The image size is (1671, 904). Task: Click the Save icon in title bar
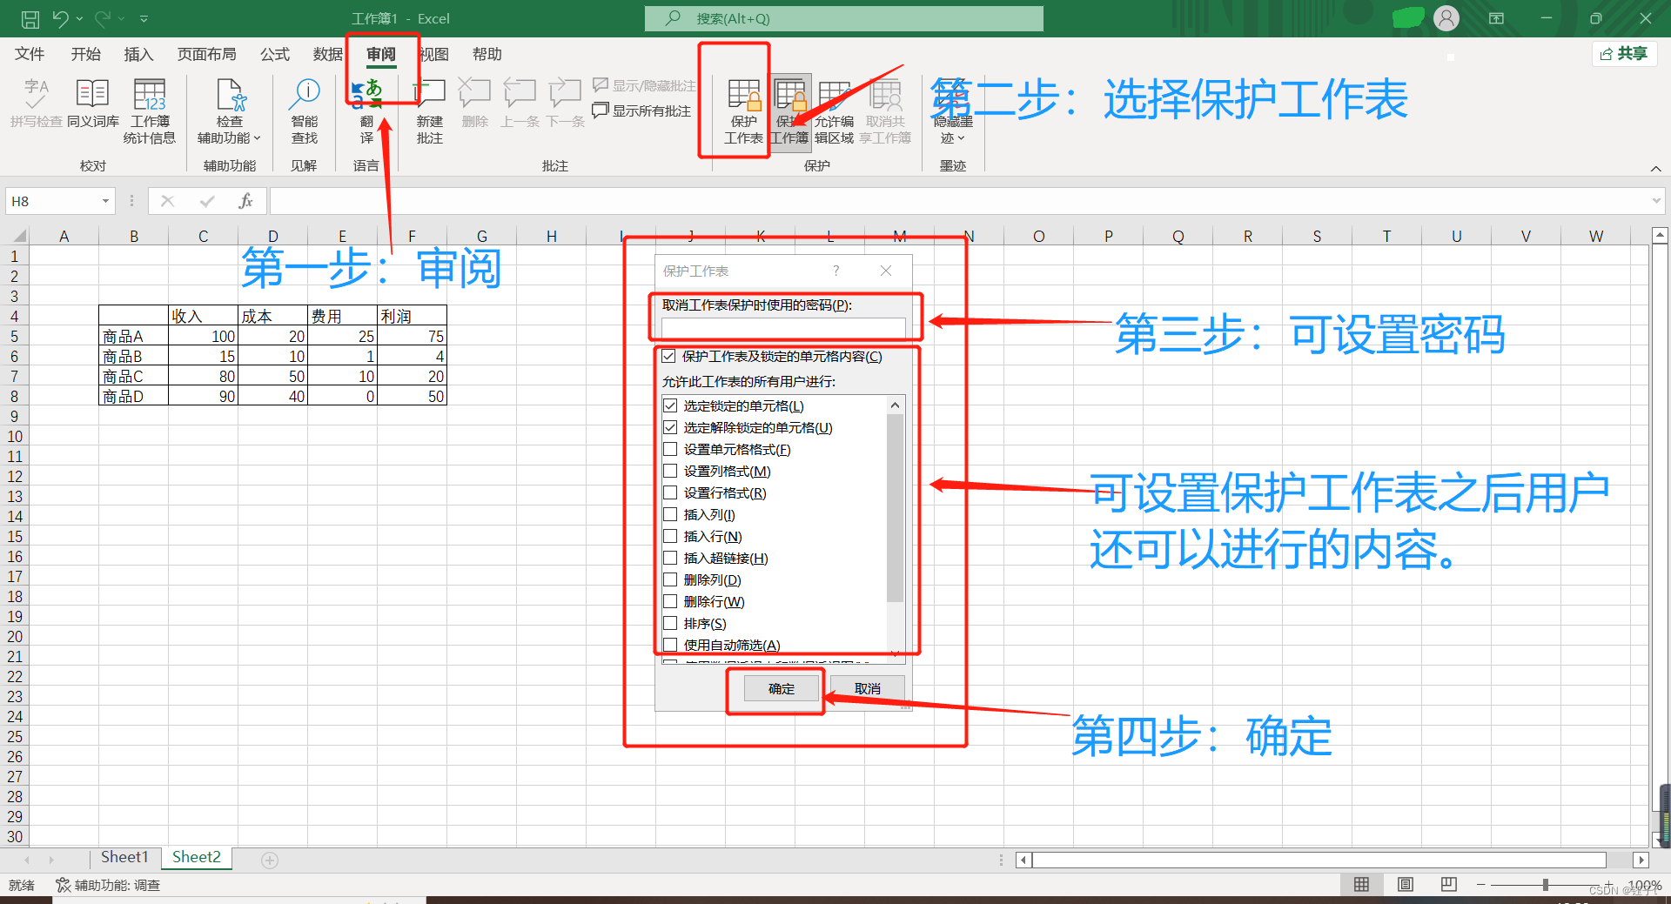30,18
